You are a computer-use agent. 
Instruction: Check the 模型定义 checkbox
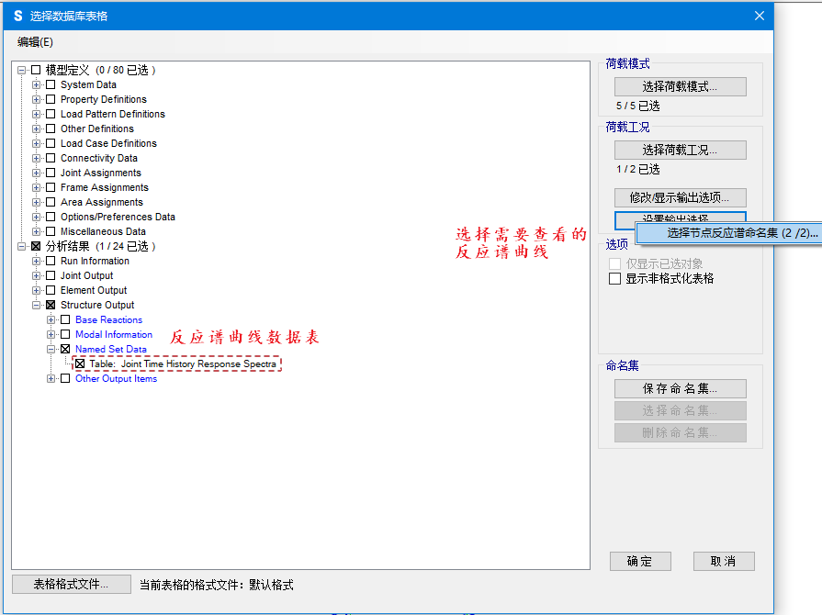click(x=36, y=70)
